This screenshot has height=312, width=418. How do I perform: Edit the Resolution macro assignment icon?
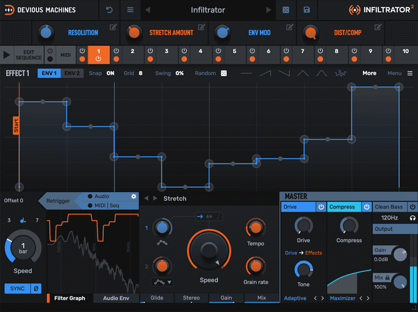[x=113, y=27]
